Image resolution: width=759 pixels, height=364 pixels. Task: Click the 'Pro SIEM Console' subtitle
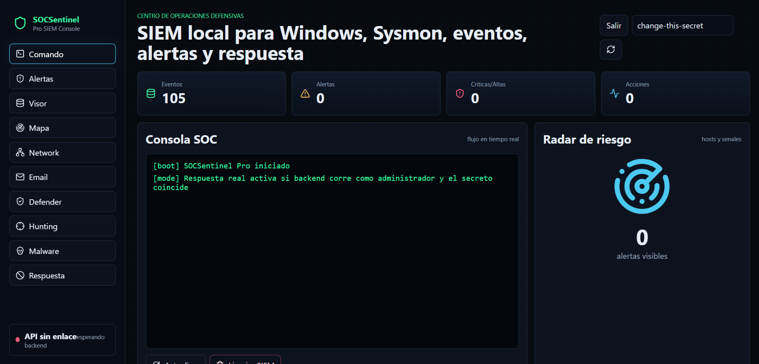[x=57, y=29]
